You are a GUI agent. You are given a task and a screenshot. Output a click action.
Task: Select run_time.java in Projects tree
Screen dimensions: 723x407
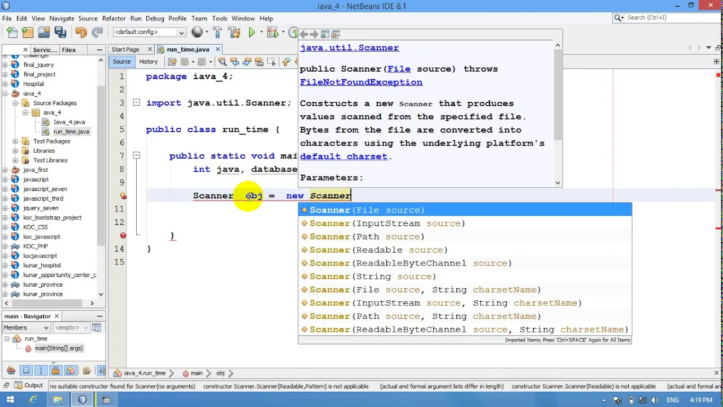point(71,132)
